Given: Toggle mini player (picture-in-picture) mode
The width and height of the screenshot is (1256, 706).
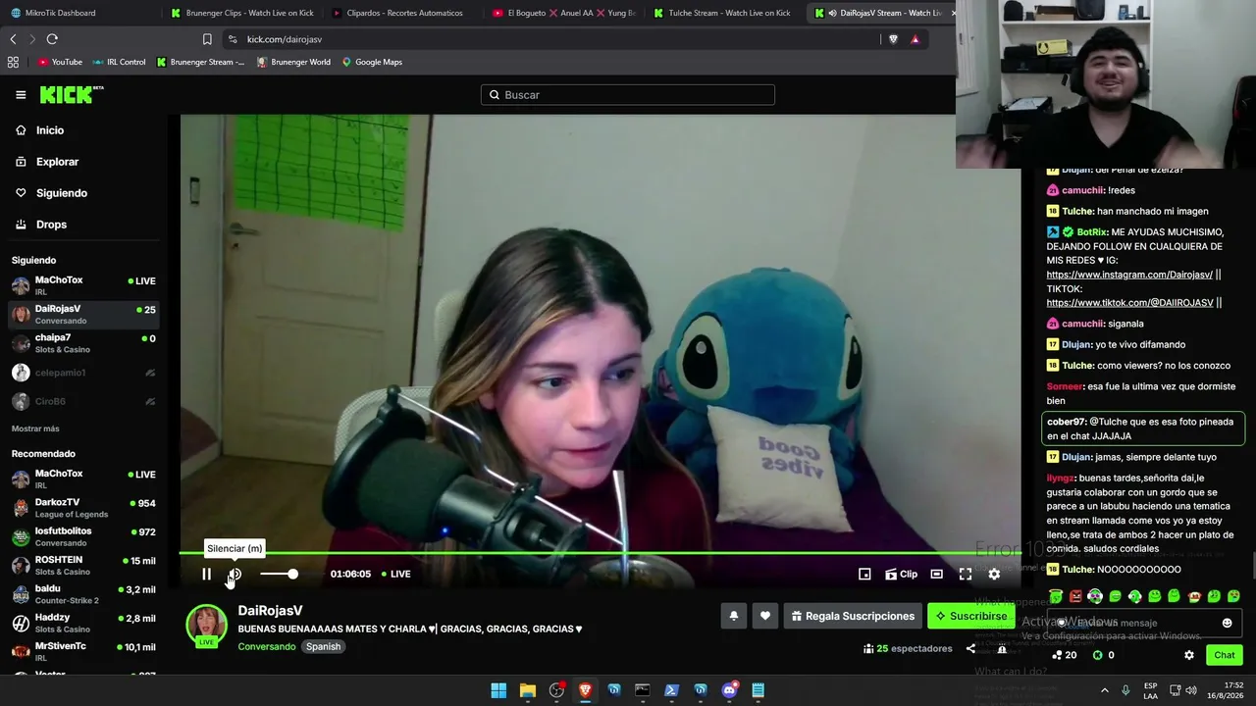Looking at the screenshot, I should coord(864,574).
